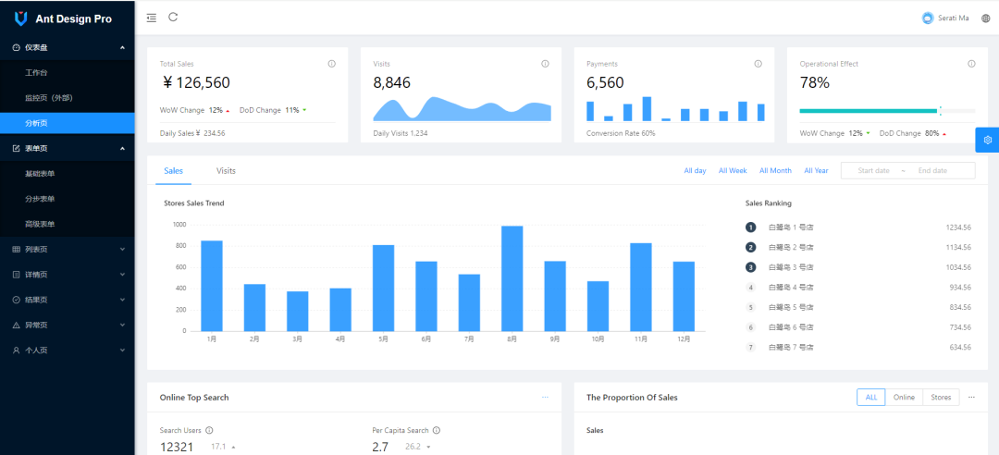The height and width of the screenshot is (455, 999).
Task: Expand the 列表页 sidebar menu
Action: 67,250
